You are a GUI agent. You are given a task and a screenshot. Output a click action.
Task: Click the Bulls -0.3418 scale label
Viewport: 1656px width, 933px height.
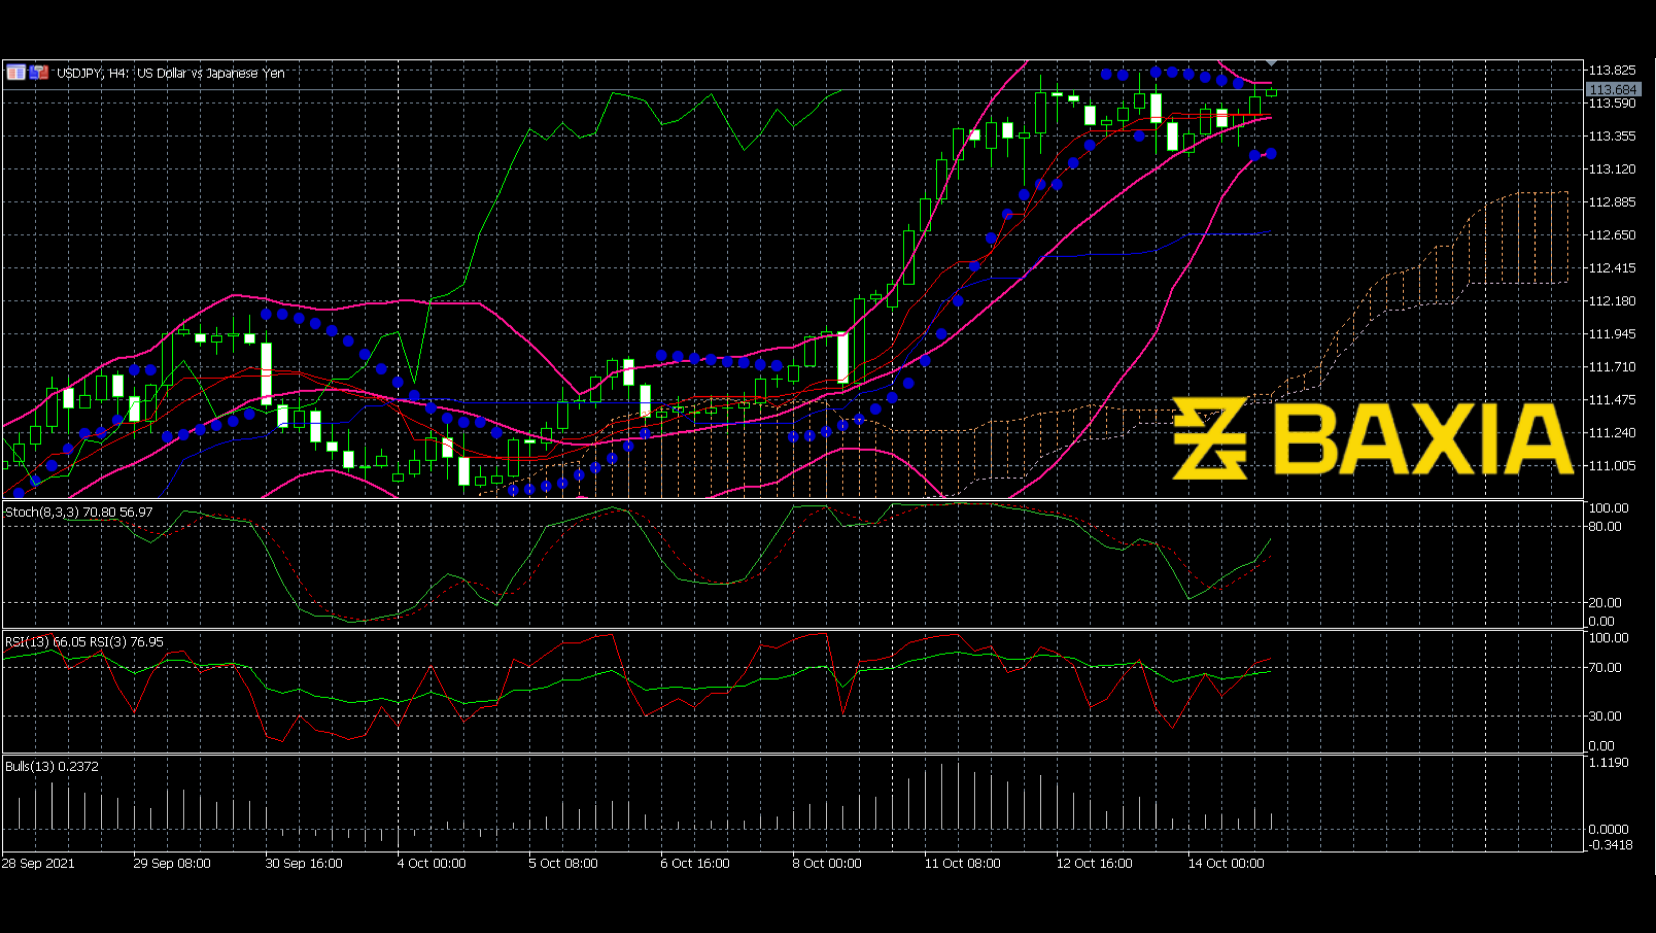coord(1610,845)
